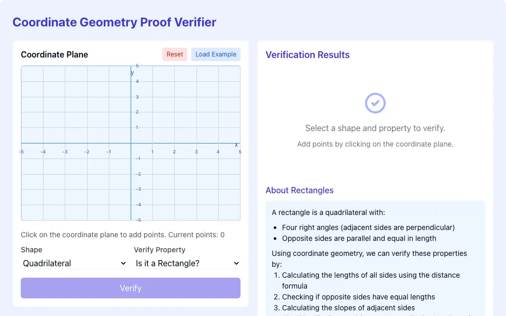The height and width of the screenshot is (316, 506).
Task: Click the chevron arrow beside Quadrilateral
Action: click(123, 264)
